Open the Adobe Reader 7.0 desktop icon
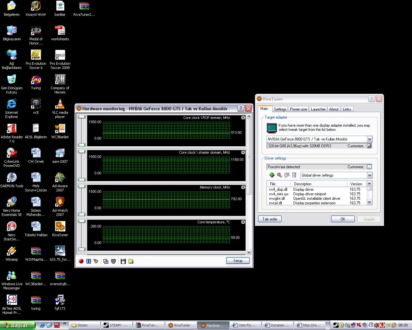 coord(12,133)
